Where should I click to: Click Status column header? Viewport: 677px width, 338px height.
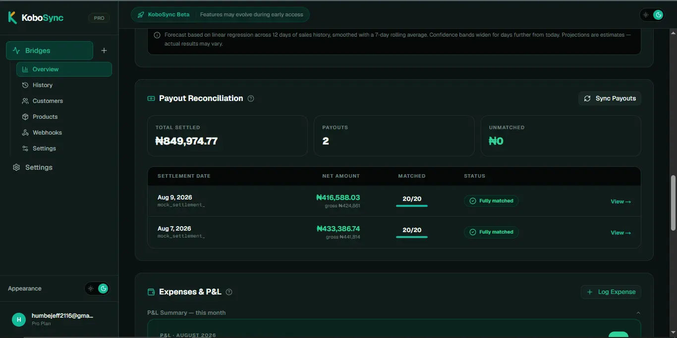coord(474,176)
